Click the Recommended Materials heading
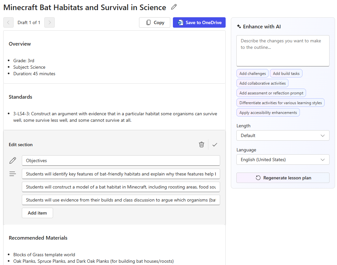Image resolution: width=337 pixels, height=265 pixels. [38, 238]
